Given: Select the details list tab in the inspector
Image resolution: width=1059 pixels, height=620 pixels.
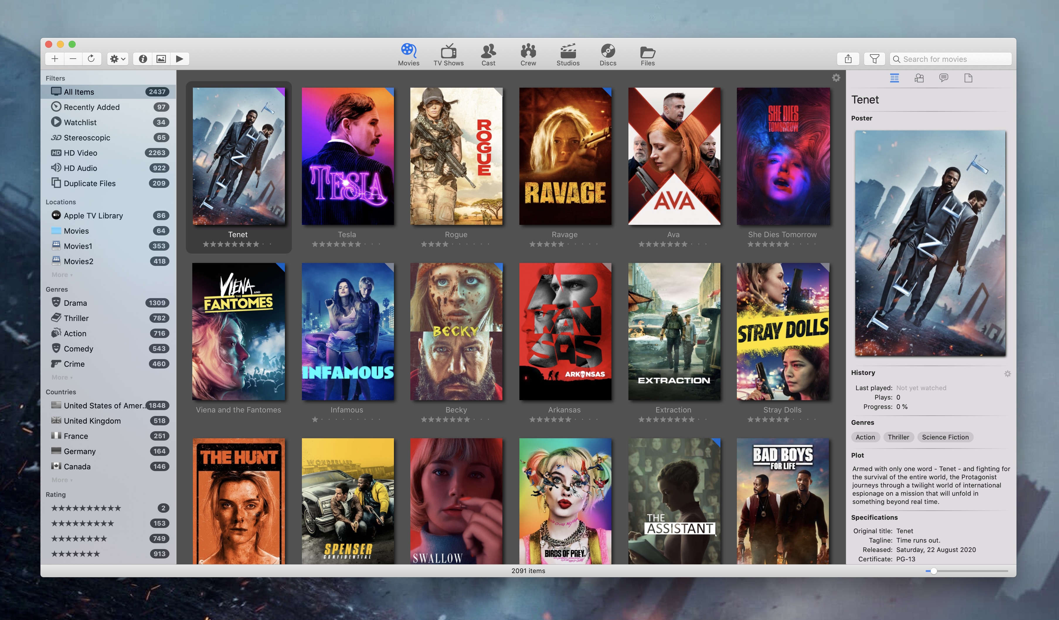Looking at the screenshot, I should pos(894,78).
